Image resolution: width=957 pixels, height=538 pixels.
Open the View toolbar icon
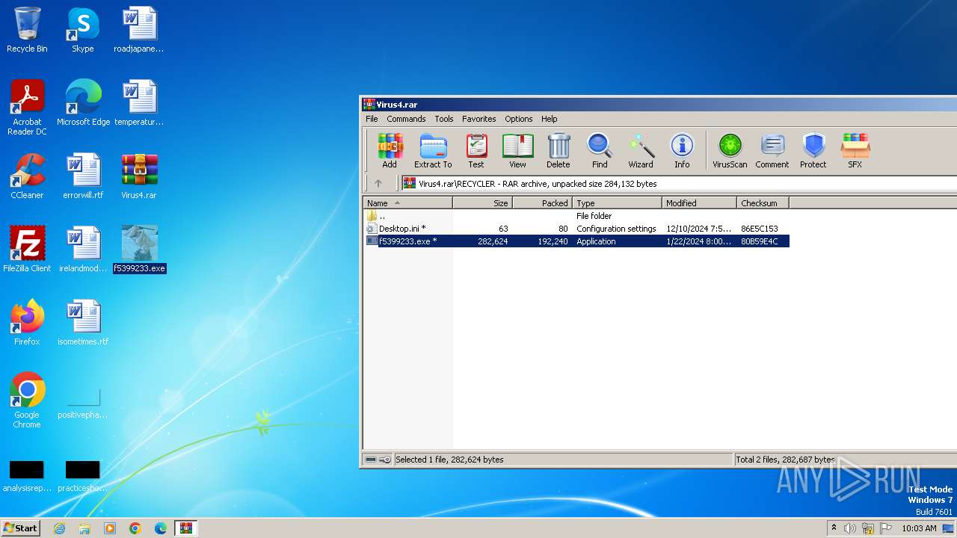click(x=517, y=150)
